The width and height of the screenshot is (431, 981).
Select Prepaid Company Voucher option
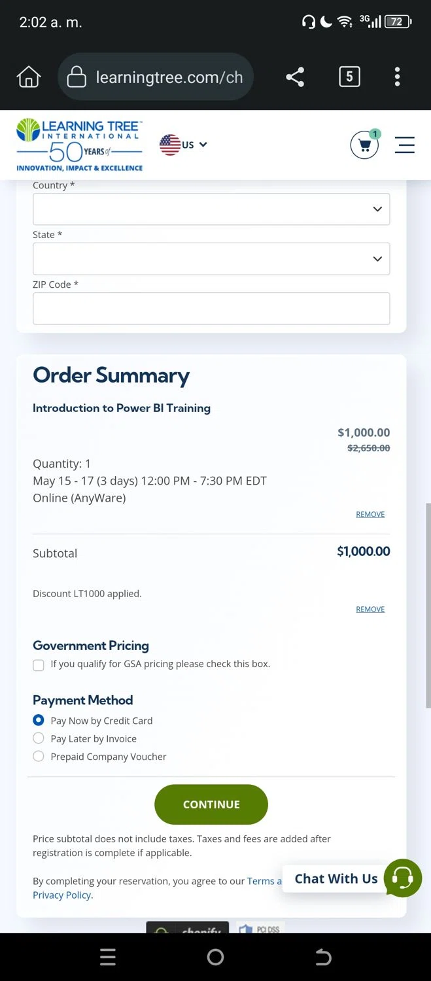point(39,757)
